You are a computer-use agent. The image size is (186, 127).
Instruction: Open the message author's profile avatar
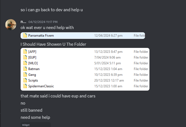point(11,25)
